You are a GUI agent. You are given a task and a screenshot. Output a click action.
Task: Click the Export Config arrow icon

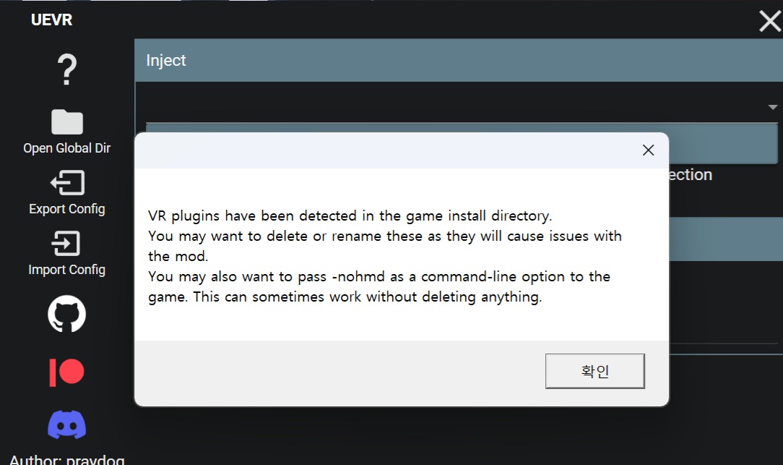point(67,182)
